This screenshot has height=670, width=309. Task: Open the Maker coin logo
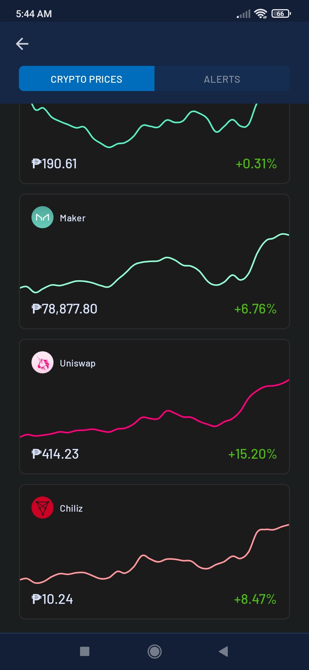42,217
